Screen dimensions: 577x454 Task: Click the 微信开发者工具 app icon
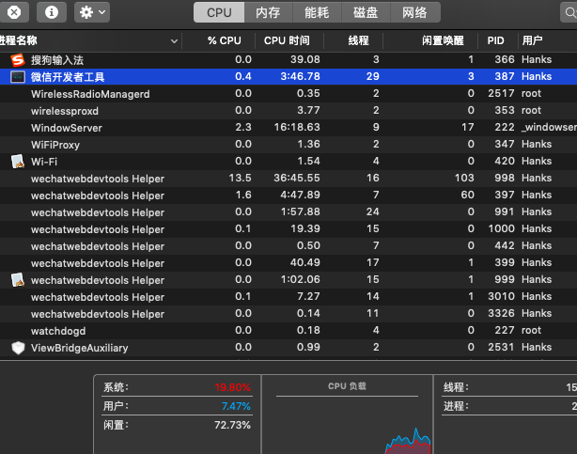[x=17, y=76]
